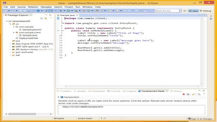The image size is (217, 122).
Task: Maximize the editor area
Action: pyautogui.click(x=204, y=15)
